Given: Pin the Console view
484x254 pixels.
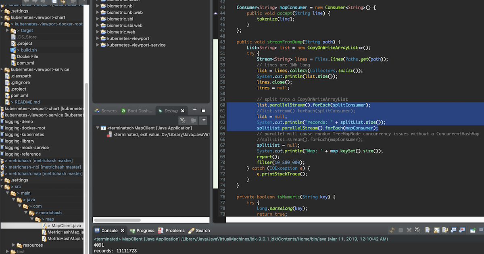Looking at the screenshot, I should click(x=473, y=230).
